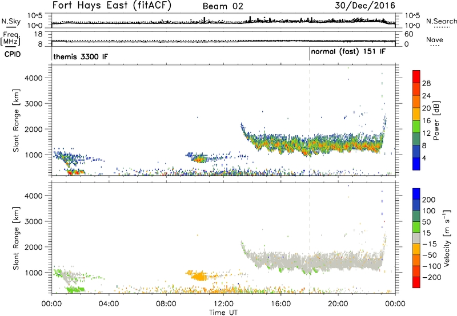Click the velocity panel 'Slant Range [km]' label

[x=16, y=238]
